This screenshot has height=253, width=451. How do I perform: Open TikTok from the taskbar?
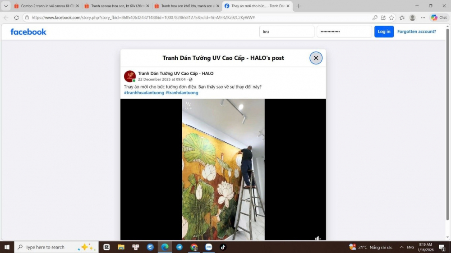point(223,247)
